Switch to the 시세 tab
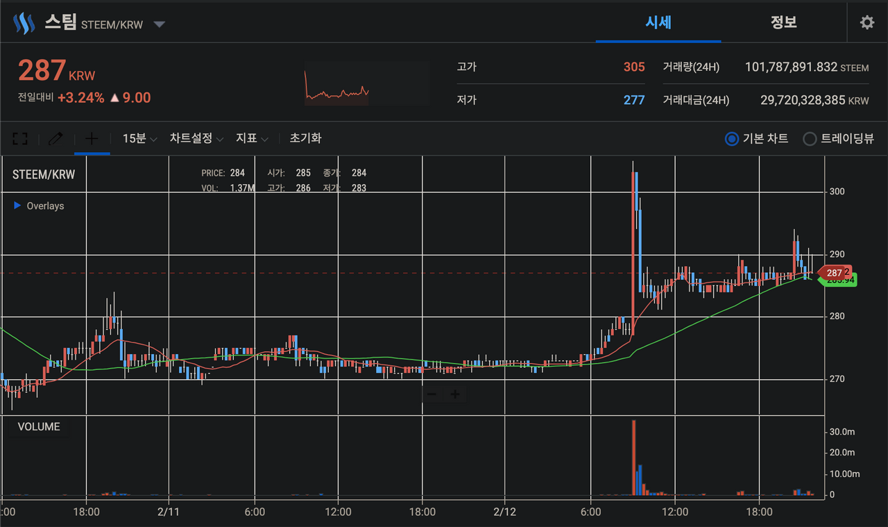 pos(658,22)
